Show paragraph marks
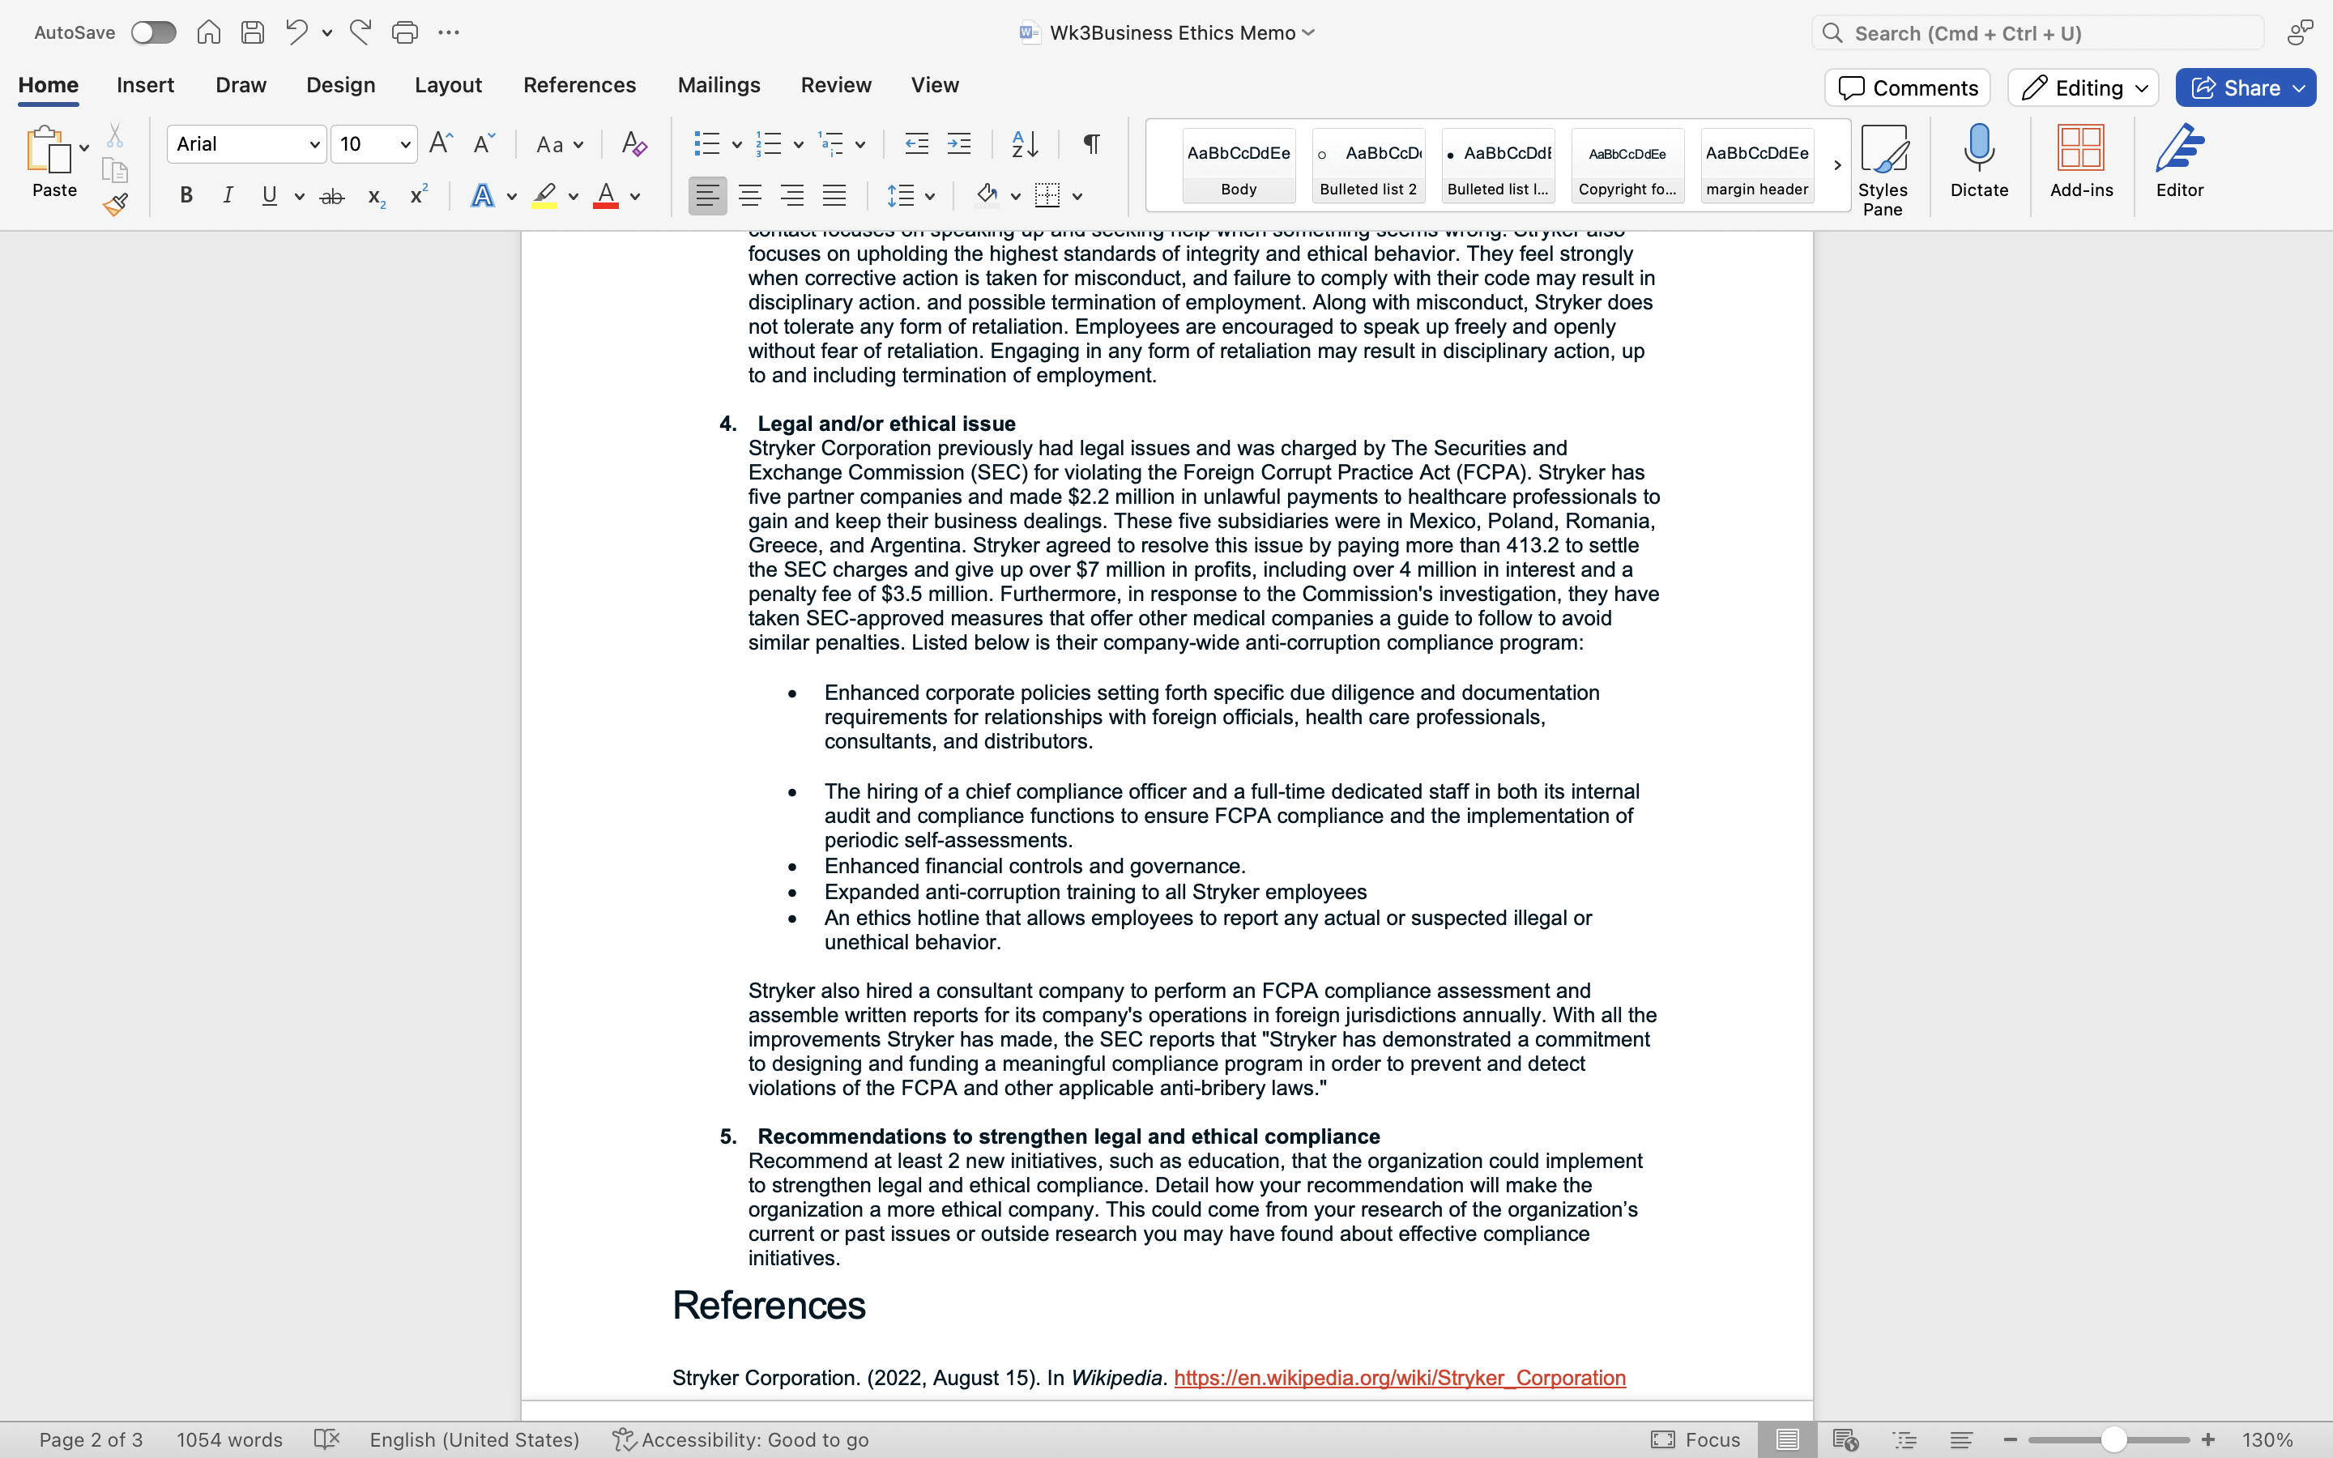 tap(1090, 143)
